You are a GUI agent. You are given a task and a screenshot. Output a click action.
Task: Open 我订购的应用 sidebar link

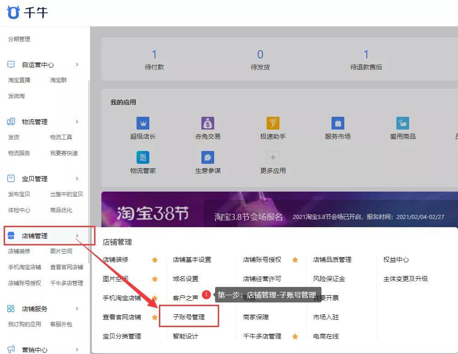[24, 324]
